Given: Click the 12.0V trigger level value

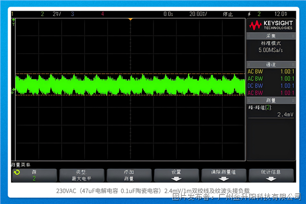Looking at the screenshot, I should click(x=280, y=14).
